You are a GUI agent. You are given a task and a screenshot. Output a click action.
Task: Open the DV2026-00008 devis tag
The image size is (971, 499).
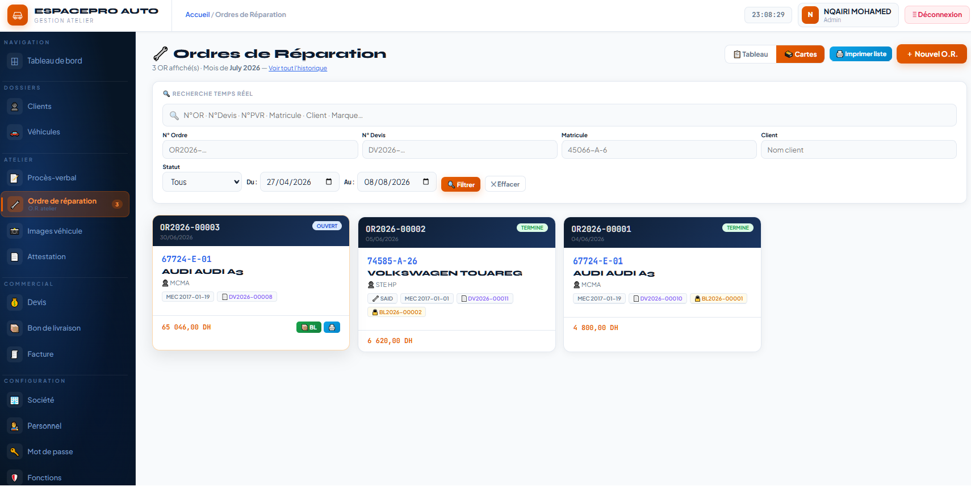[x=247, y=297]
